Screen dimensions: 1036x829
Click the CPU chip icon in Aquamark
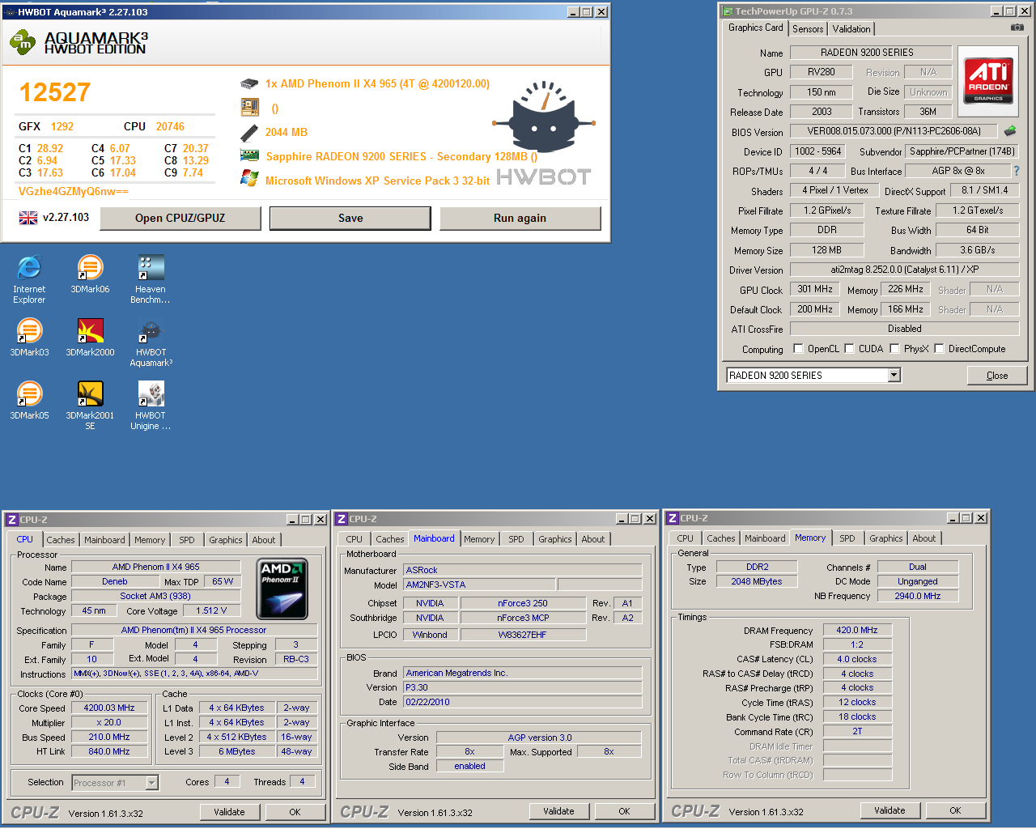click(x=249, y=83)
